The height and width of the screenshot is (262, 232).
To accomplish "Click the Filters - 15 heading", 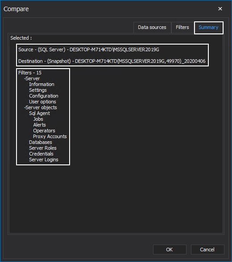I will tap(30, 73).
